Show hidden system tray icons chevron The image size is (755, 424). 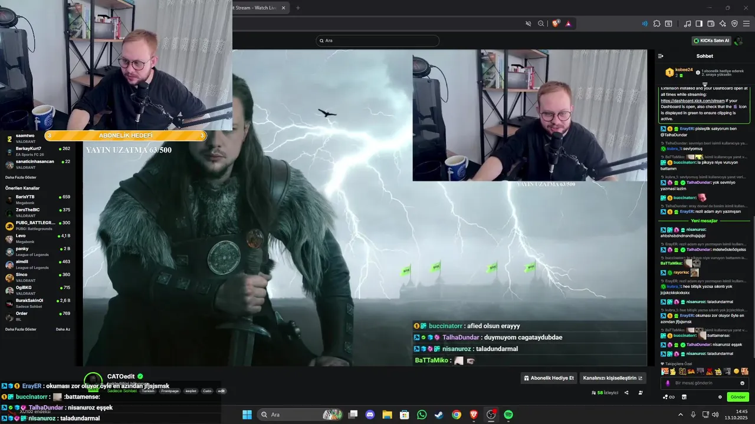[x=681, y=415]
